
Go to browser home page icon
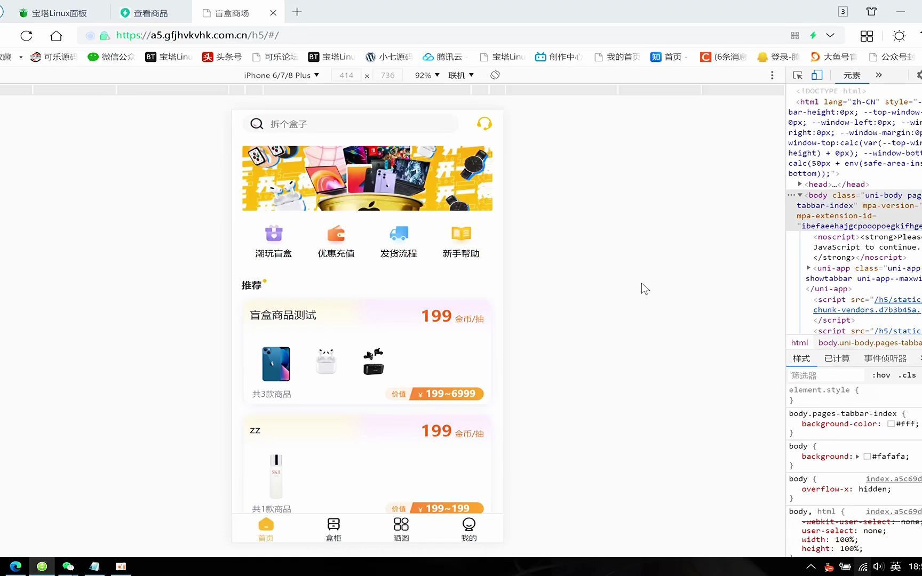[x=56, y=36]
